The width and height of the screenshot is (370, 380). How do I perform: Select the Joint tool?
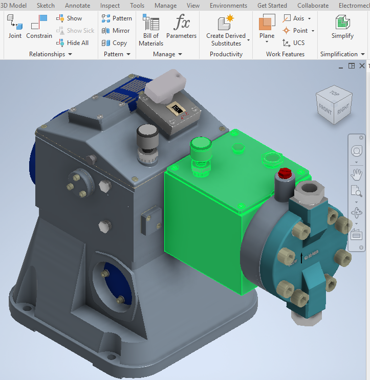click(15, 26)
